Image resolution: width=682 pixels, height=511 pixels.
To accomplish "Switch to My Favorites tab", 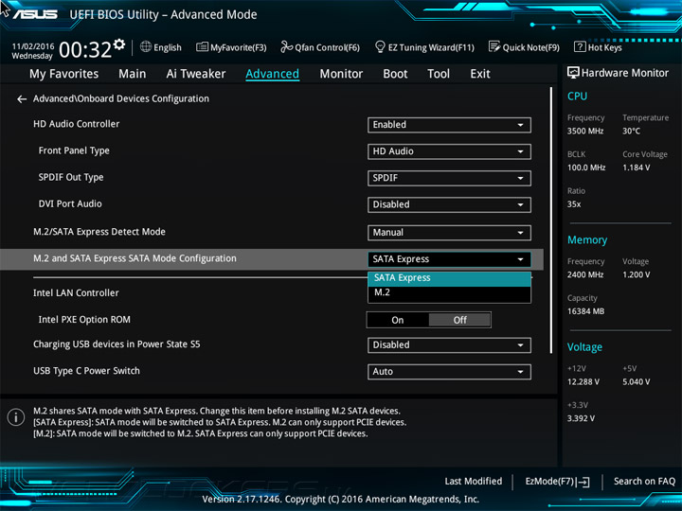I will [x=64, y=74].
